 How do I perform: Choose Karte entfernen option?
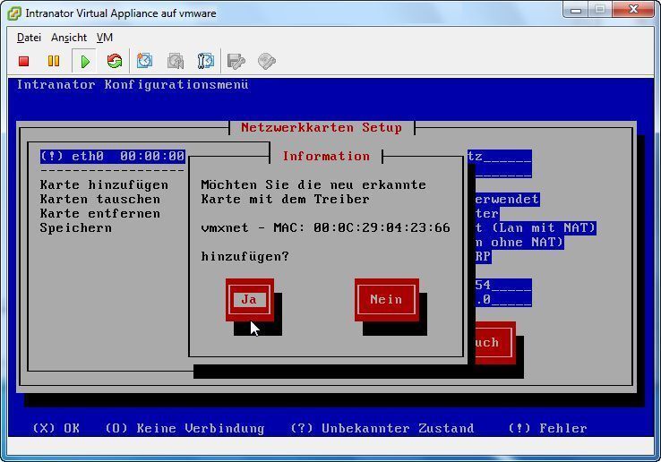(100, 213)
